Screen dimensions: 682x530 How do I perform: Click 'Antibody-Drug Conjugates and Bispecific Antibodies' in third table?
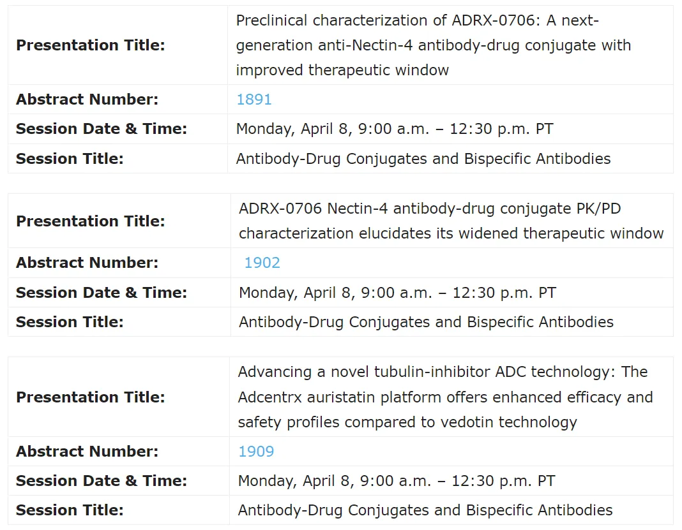pyautogui.click(x=425, y=510)
